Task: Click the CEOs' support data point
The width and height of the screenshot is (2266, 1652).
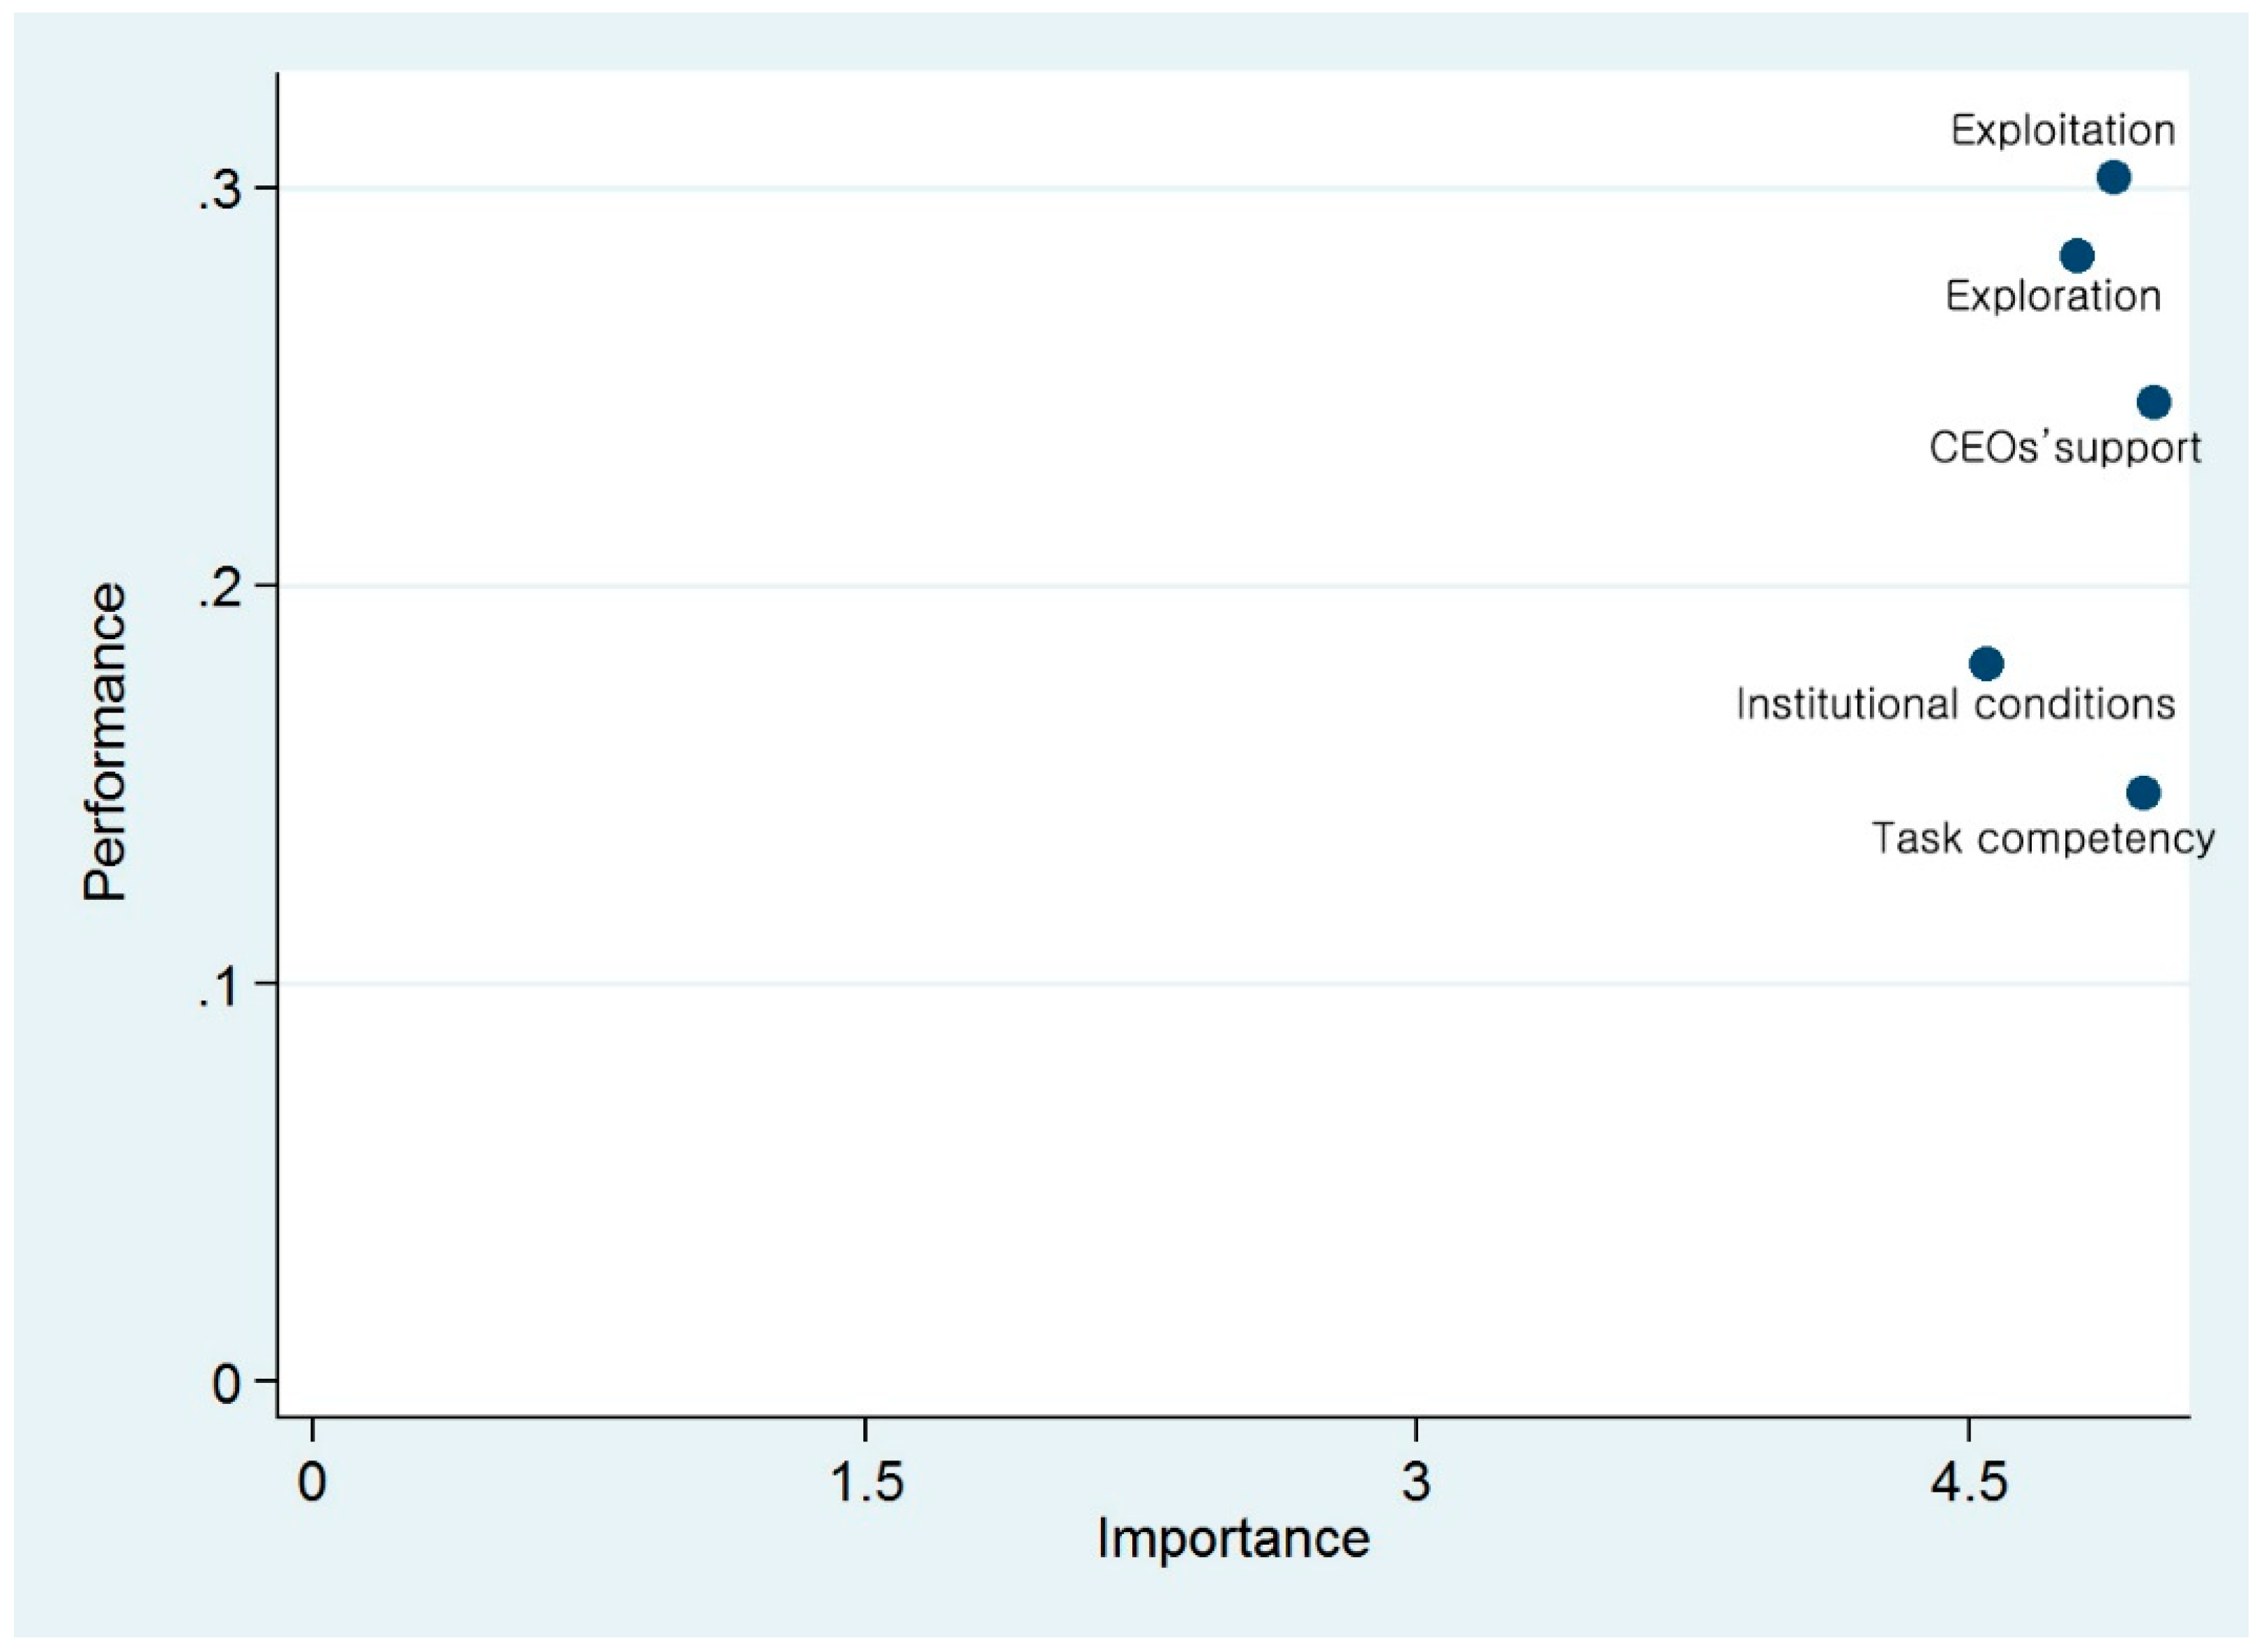Action: pyautogui.click(x=2154, y=403)
